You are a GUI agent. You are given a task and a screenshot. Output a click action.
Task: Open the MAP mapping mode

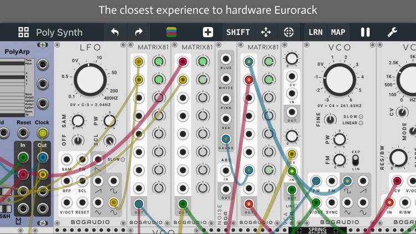(x=338, y=32)
